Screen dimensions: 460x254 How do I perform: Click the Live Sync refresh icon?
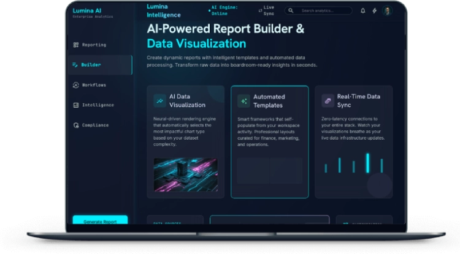(x=260, y=10)
